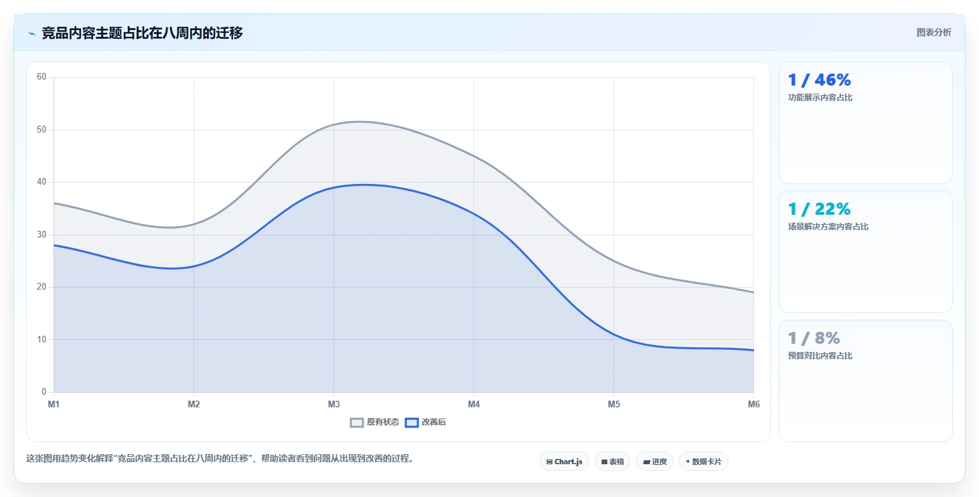
Task: Select the 进度 tag
Action: coord(655,462)
